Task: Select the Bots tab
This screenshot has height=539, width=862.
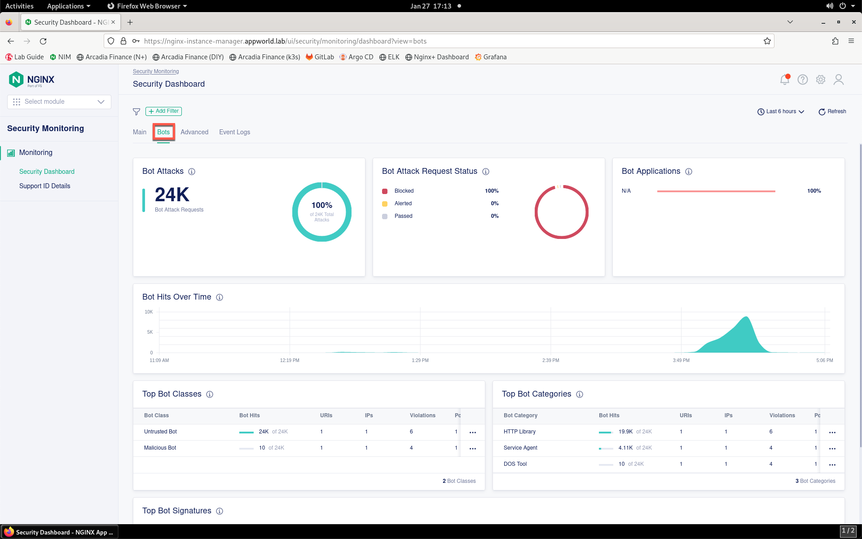Action: 163,132
